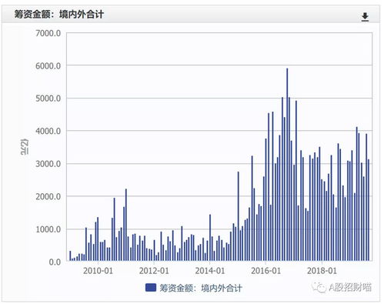Click the y-axis label 1000.0

(x=48, y=229)
